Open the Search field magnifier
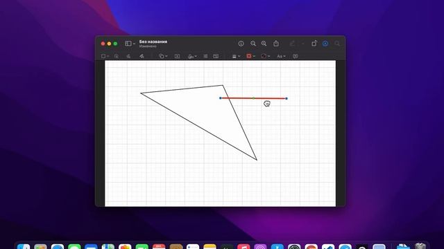The width and height of the screenshot is (444, 249). 337,44
